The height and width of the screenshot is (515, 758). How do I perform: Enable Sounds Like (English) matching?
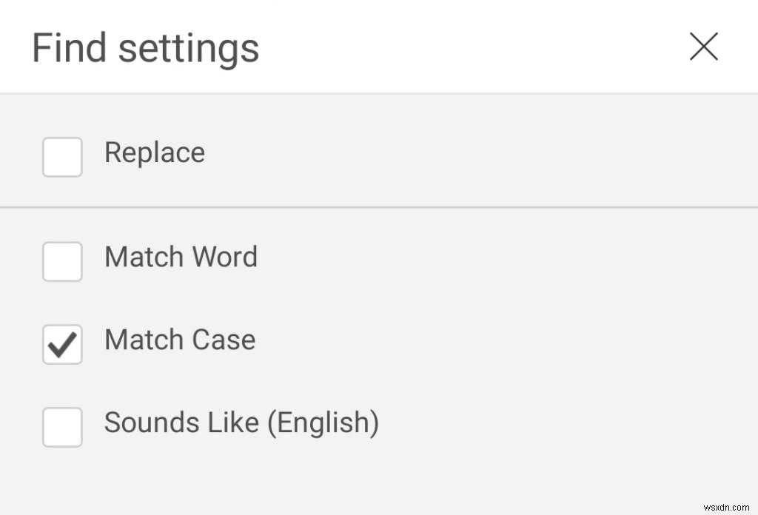(62, 428)
